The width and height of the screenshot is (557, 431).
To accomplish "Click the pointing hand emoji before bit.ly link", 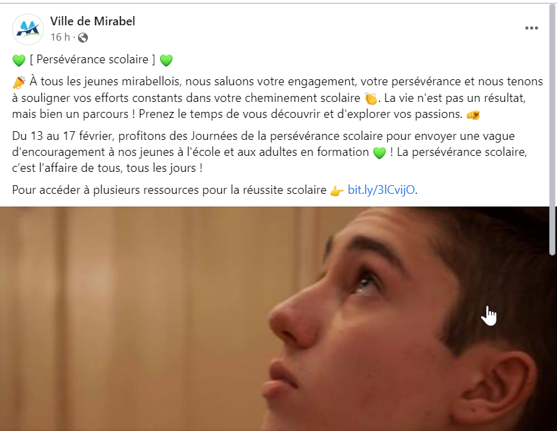I will [x=336, y=191].
